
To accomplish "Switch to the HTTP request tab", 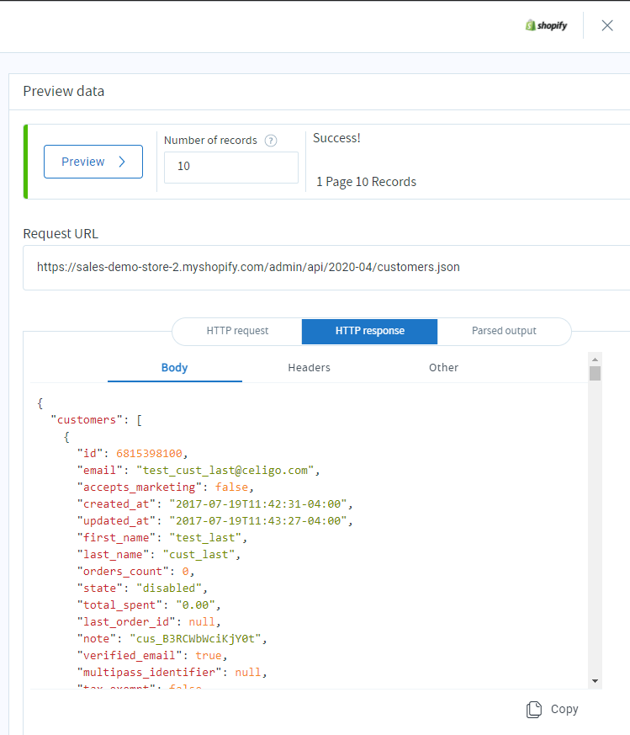I will 237,331.
